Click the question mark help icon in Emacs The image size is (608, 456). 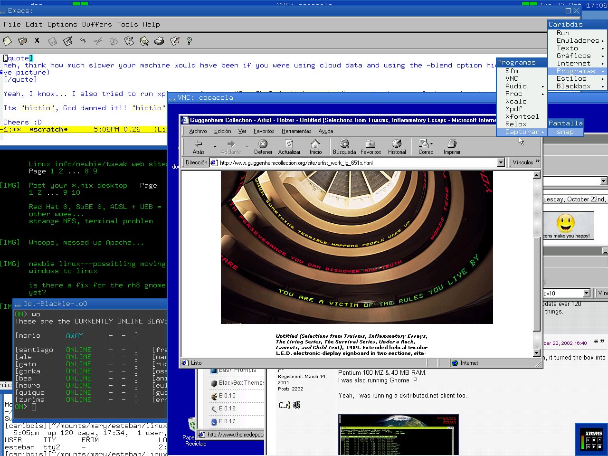pyautogui.click(x=189, y=41)
